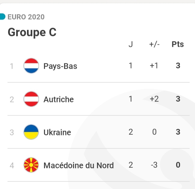Click the Pts column header
Image resolution: width=195 pixels, height=189 pixels.
pos(178,44)
